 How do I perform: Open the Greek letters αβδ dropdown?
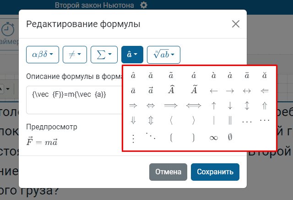(43, 55)
